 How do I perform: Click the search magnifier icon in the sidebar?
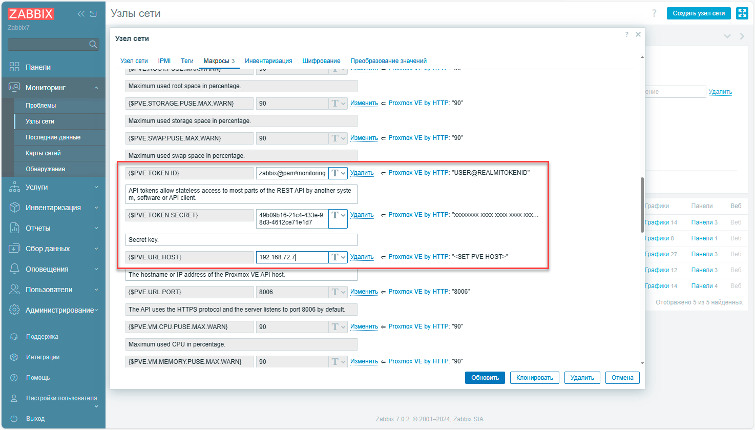point(93,45)
